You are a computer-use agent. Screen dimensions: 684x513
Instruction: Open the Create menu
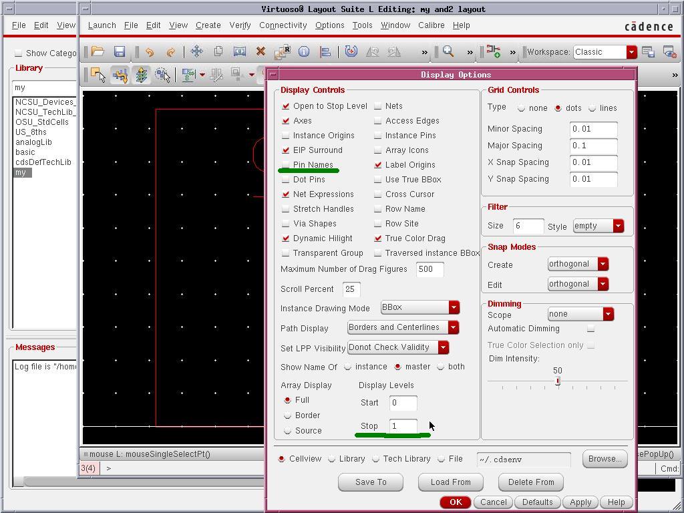point(208,25)
